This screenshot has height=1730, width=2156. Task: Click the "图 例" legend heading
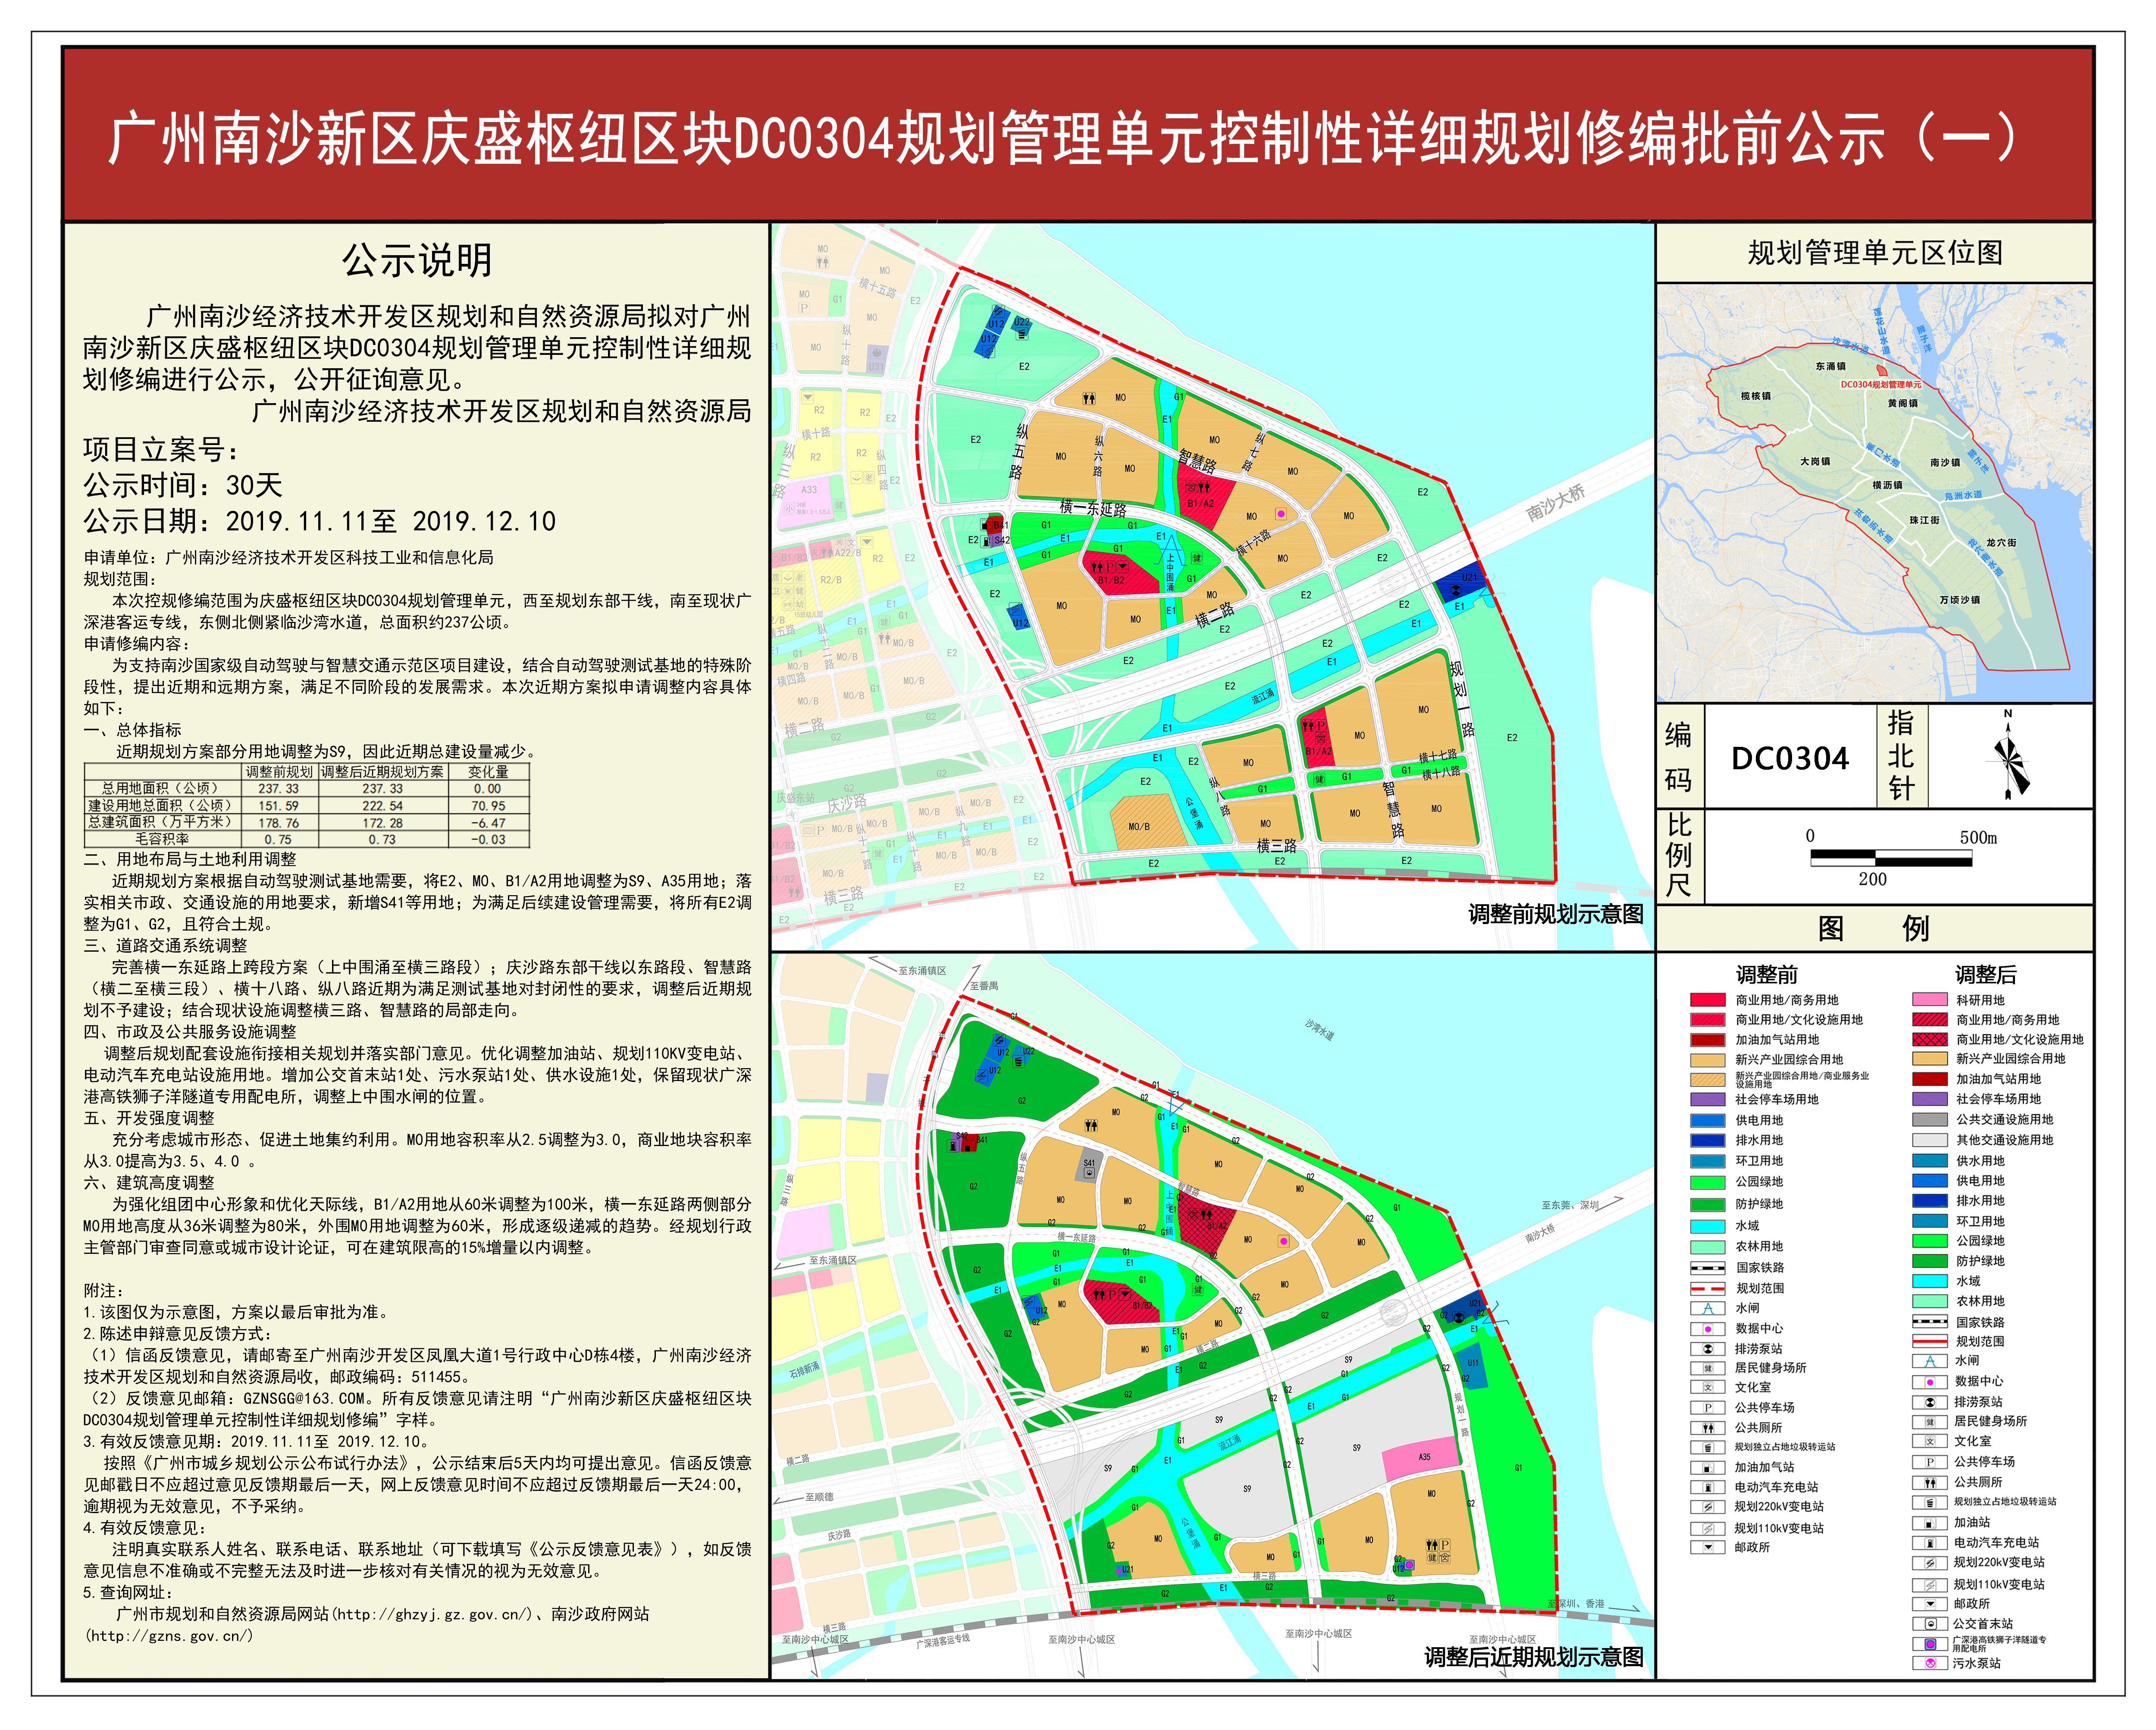point(1873,929)
